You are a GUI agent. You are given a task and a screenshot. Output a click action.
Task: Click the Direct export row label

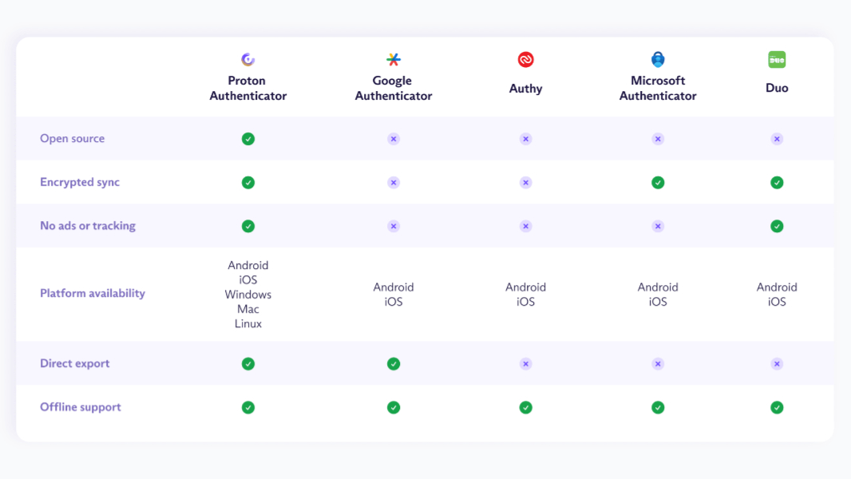coord(75,363)
